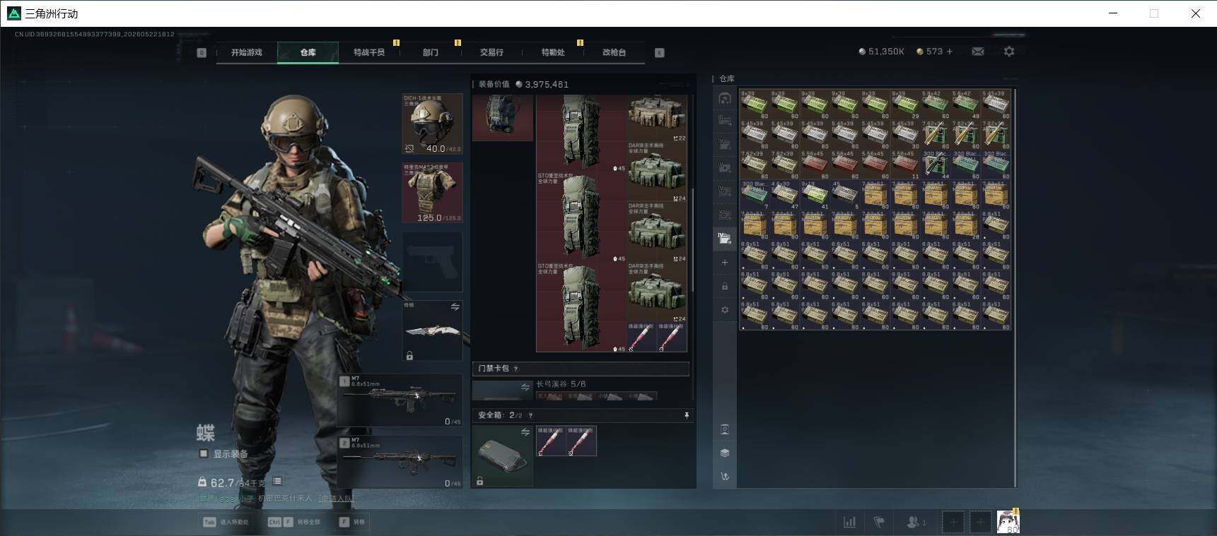1217x536 pixels.
Task: Click swap arrows on knife slot
Action: pos(455,307)
